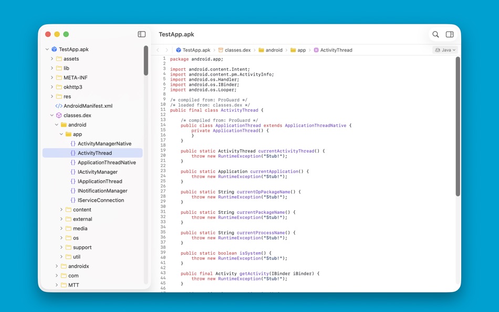The width and height of the screenshot is (499, 312).
Task: Click the androidx folder icon
Action: (64, 266)
